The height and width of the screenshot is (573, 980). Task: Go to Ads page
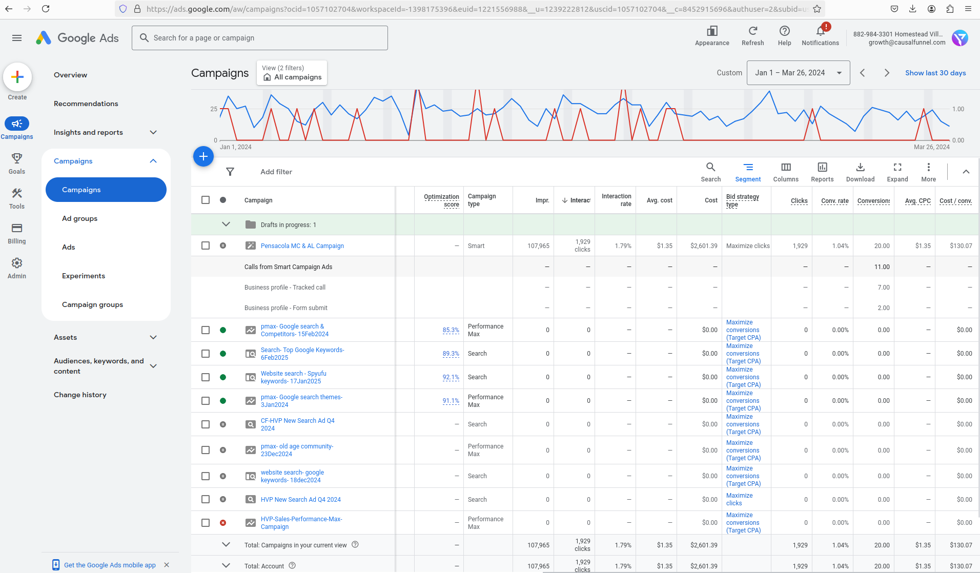[69, 247]
